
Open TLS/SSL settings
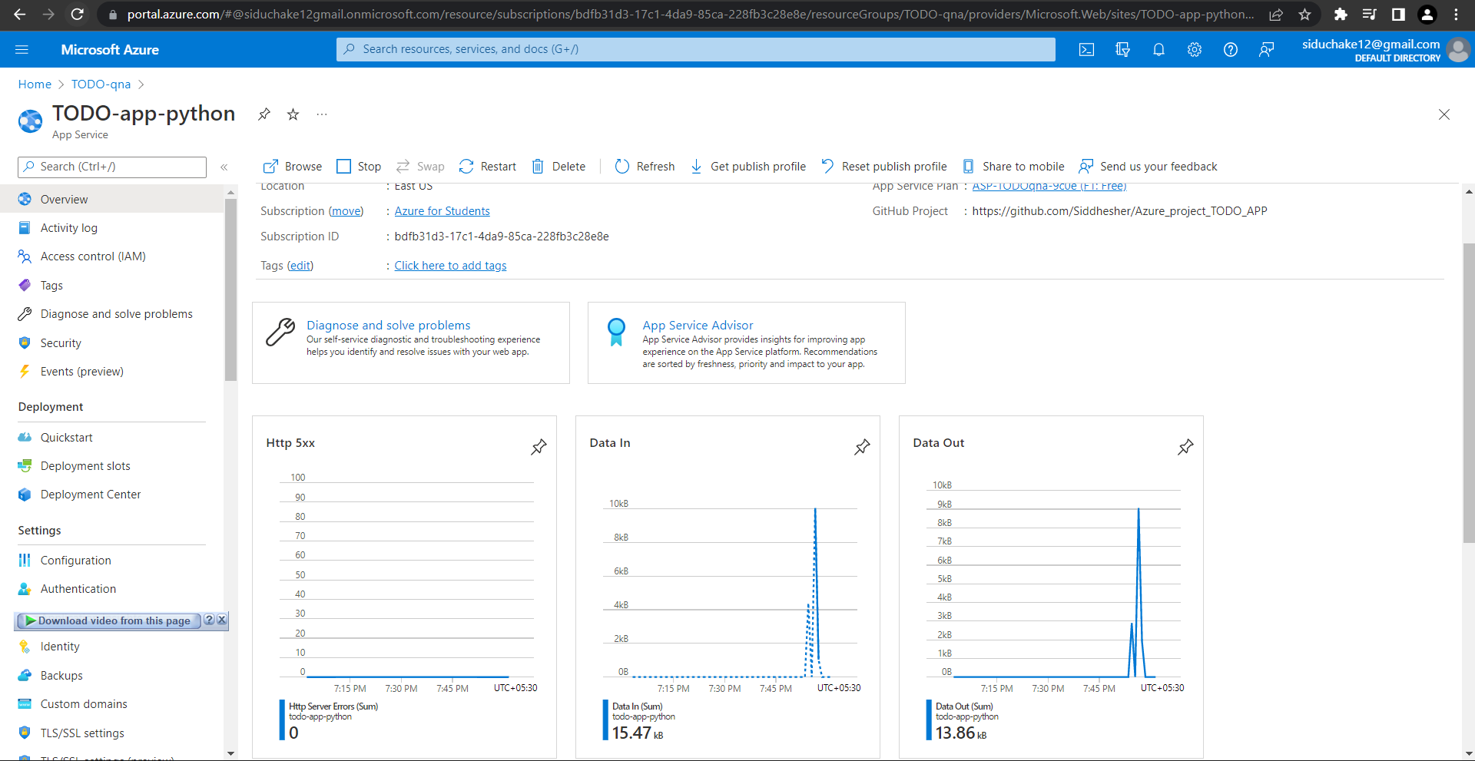point(112,733)
